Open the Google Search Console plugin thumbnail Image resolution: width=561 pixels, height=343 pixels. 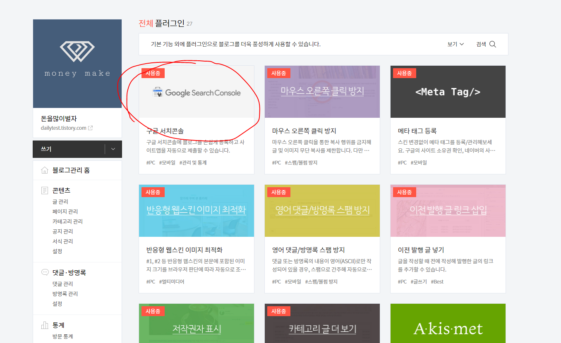pyautogui.click(x=197, y=92)
